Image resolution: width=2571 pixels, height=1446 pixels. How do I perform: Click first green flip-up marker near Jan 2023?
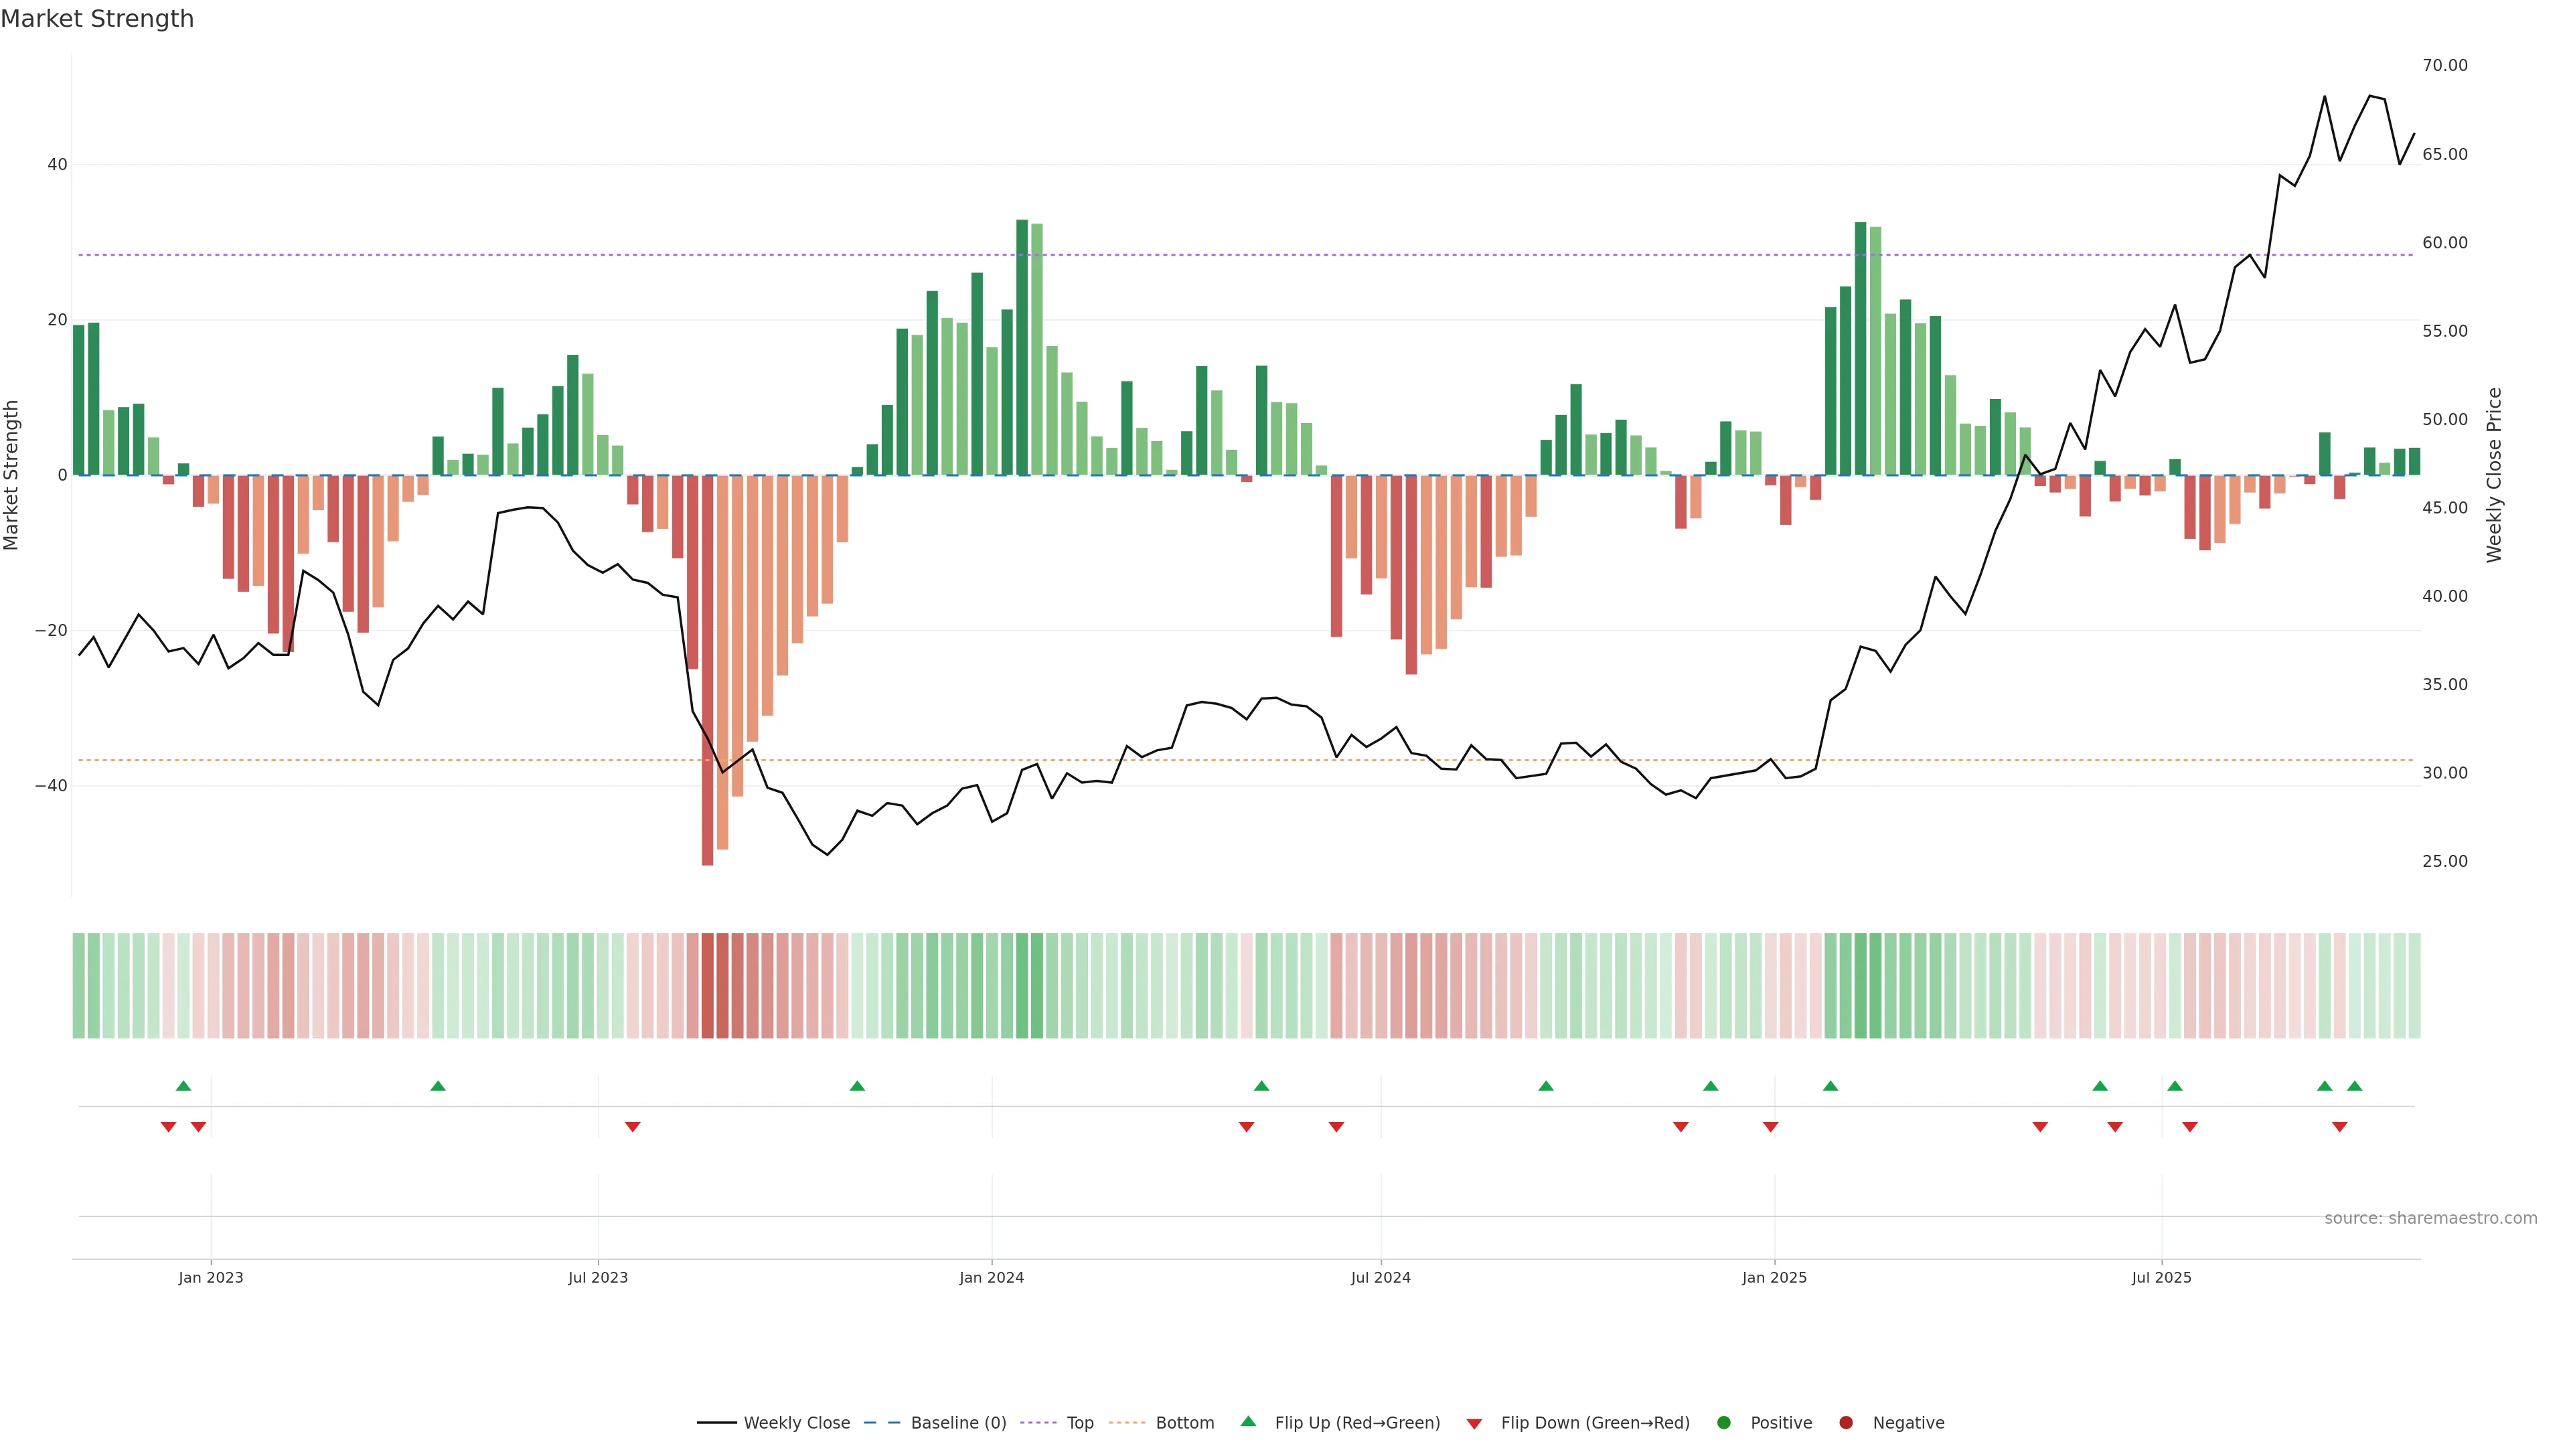(183, 1086)
